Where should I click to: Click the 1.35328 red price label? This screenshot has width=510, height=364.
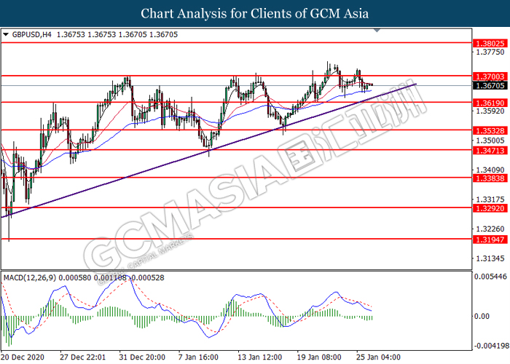(x=490, y=131)
